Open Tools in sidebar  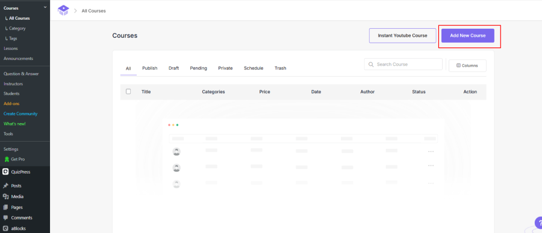coord(8,134)
